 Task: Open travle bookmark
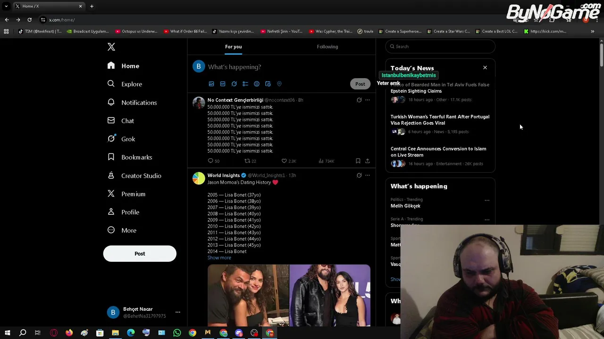click(x=365, y=32)
